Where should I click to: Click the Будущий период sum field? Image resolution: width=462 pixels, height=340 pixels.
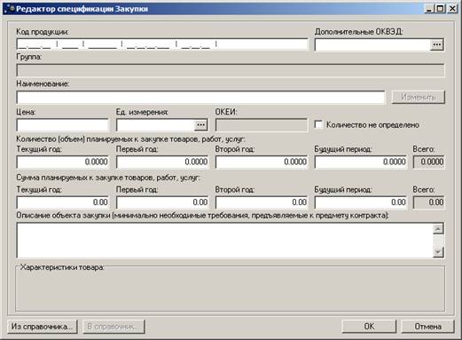pyautogui.click(x=361, y=202)
